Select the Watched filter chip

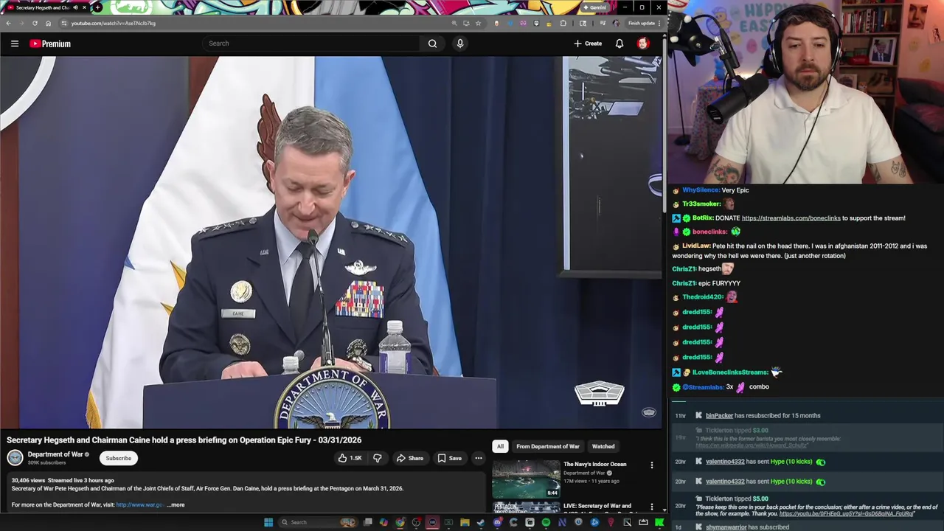click(603, 446)
